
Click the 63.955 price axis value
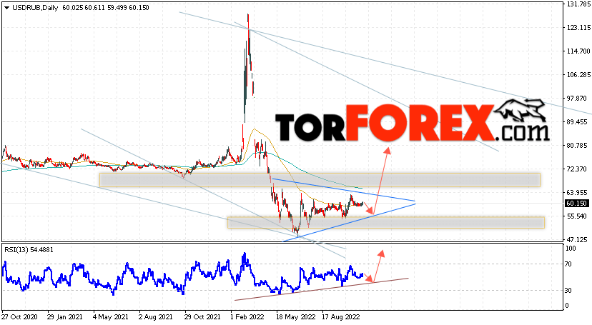[x=576, y=193]
